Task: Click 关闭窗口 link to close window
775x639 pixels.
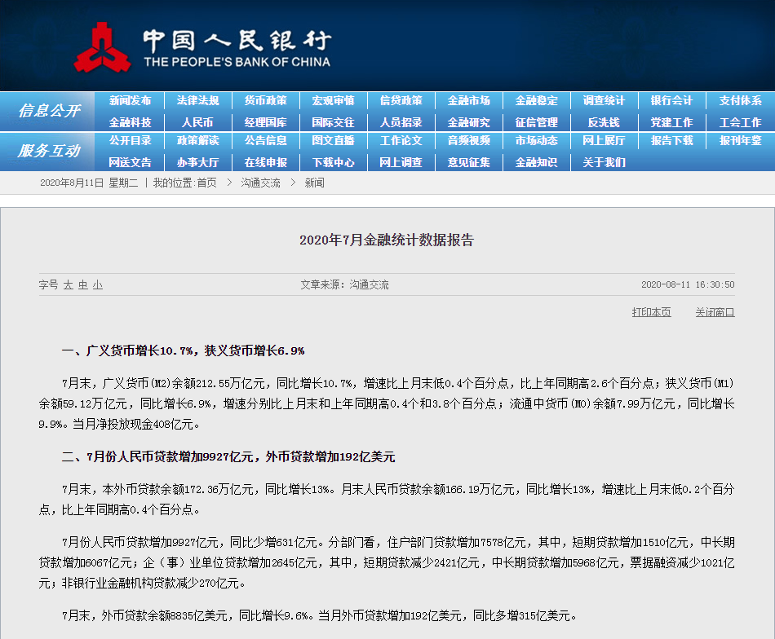Action: 715,312
